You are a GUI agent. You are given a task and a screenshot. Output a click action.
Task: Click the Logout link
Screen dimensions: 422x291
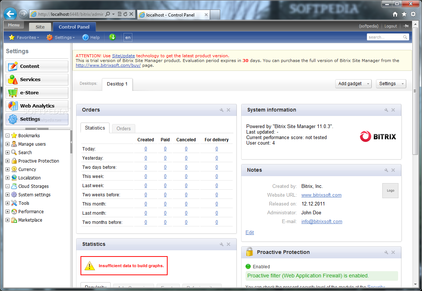pyautogui.click(x=390, y=26)
